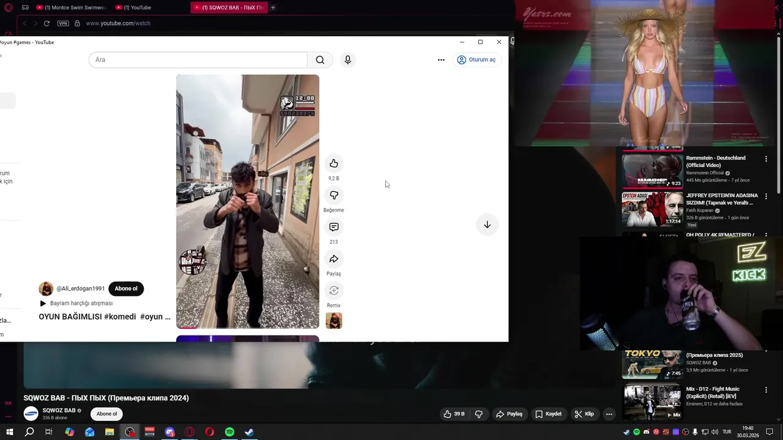This screenshot has height=440, width=783.
Task: Click the www.youtube.com/watch address bar
Action: coord(118,23)
